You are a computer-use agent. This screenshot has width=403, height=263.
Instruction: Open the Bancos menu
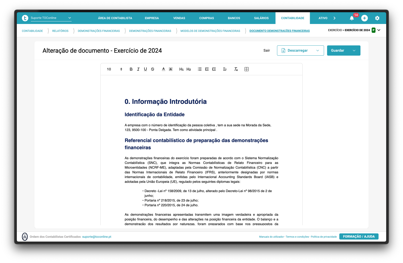coord(234,18)
